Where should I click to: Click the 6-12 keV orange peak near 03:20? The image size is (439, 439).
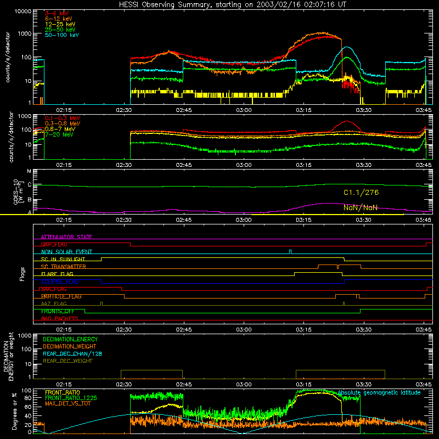(x=323, y=33)
